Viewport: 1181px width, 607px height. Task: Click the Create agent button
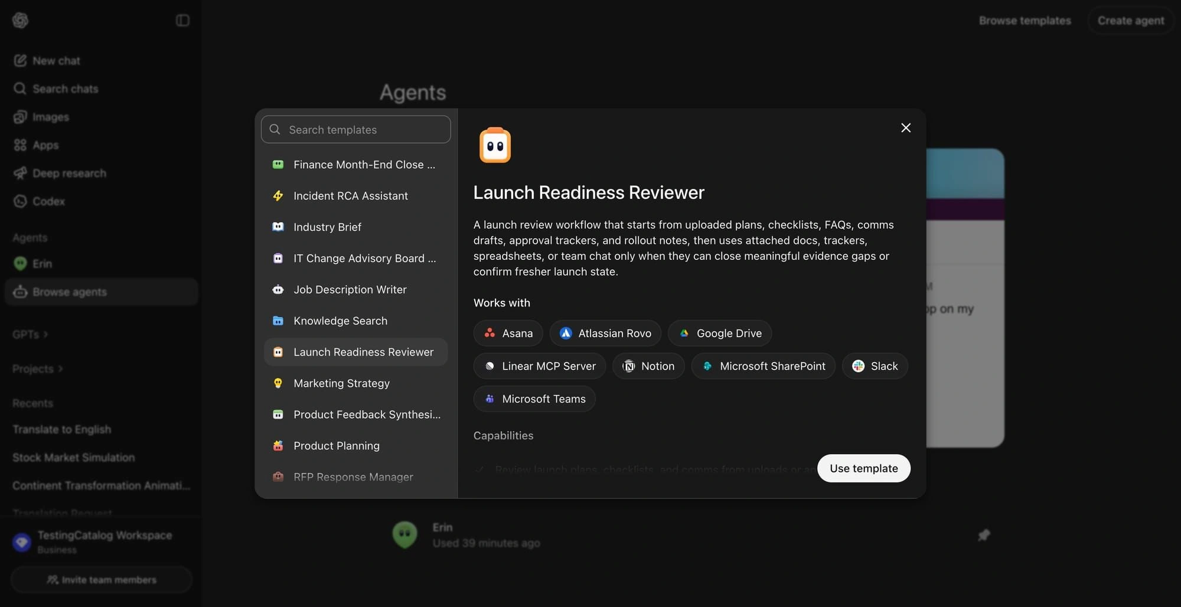(1131, 21)
